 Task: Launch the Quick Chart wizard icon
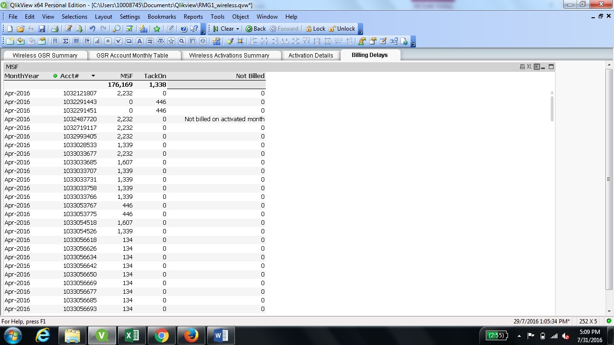pos(143,29)
